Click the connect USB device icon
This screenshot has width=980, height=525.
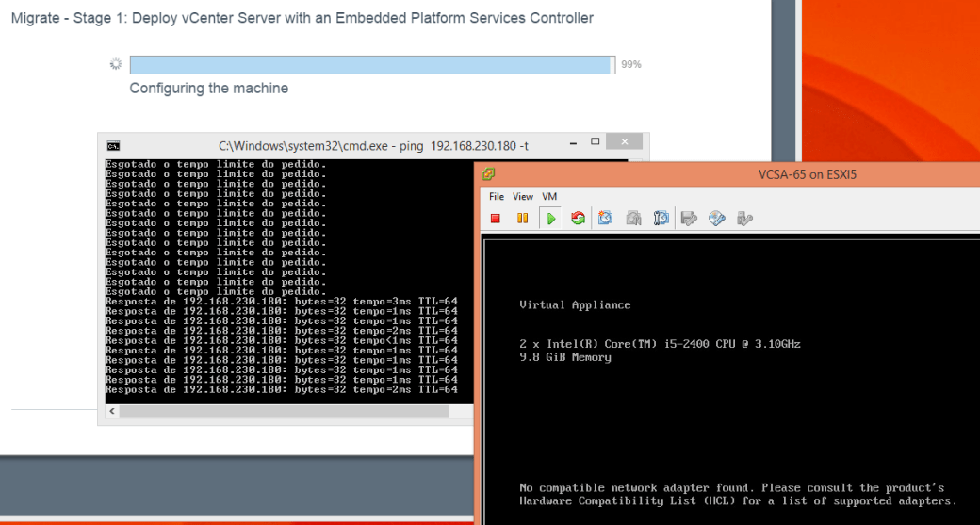[744, 219]
